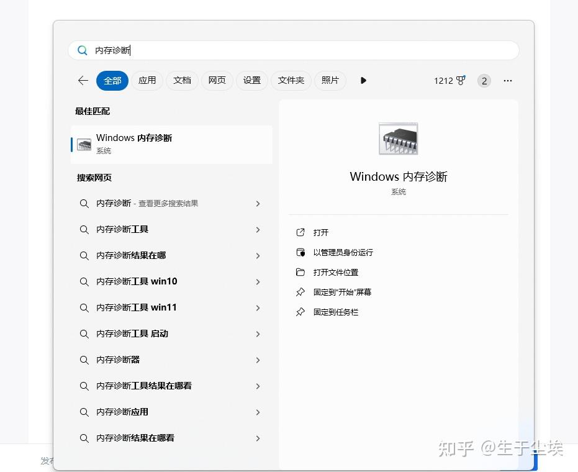Click the folder icon for 打开文件位置
Screen dimensions: 578x472
tap(300, 272)
